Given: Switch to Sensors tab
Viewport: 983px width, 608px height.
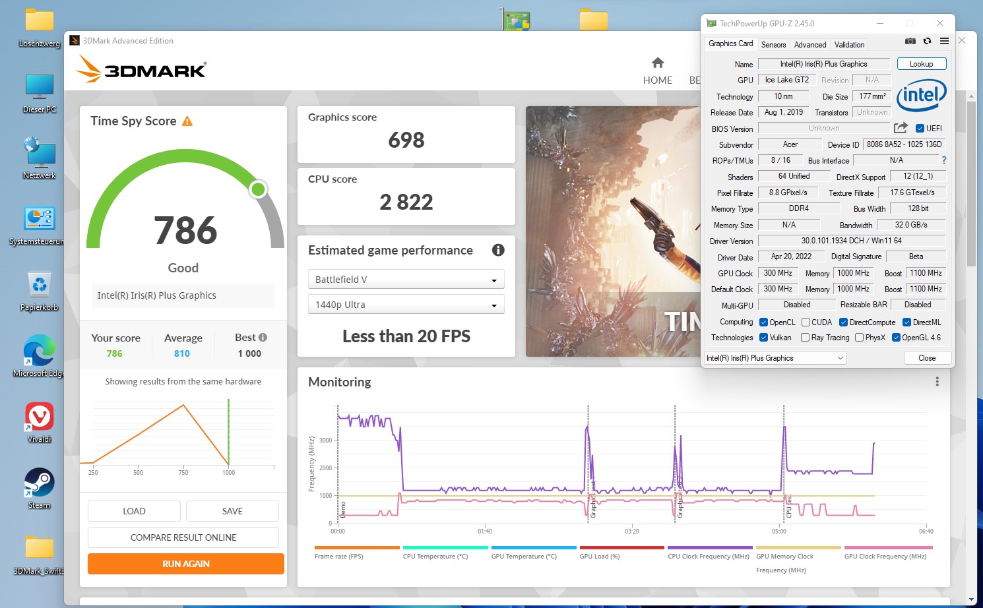Looking at the screenshot, I should (773, 45).
